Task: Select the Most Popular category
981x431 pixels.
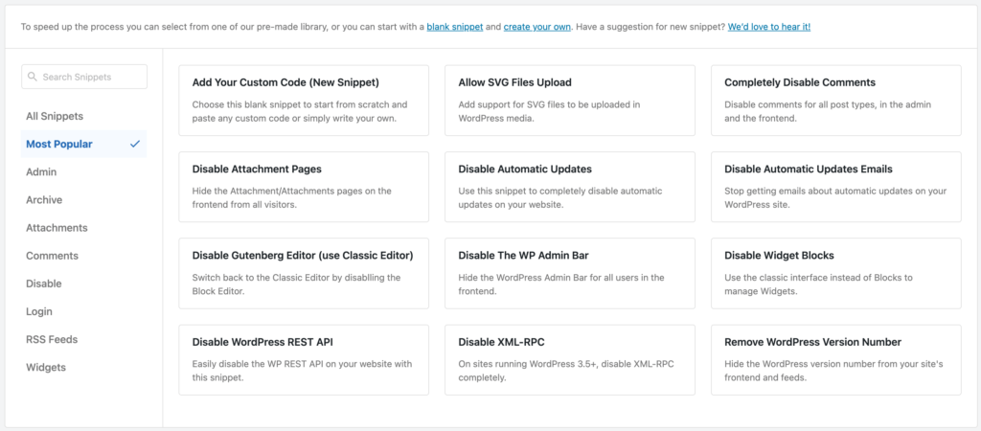Action: [84, 144]
